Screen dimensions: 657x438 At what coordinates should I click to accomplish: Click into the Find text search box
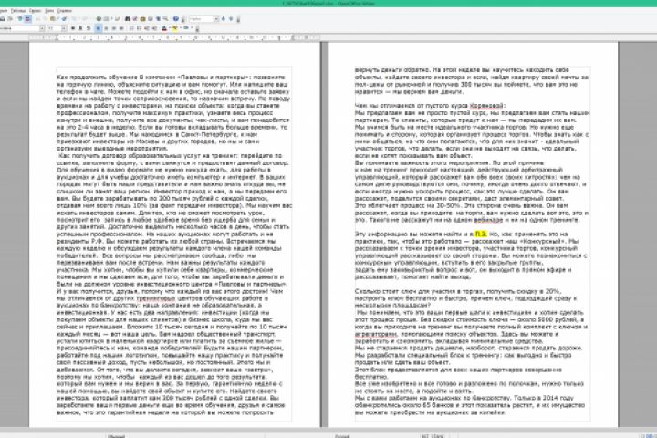pyautogui.click(x=202, y=19)
